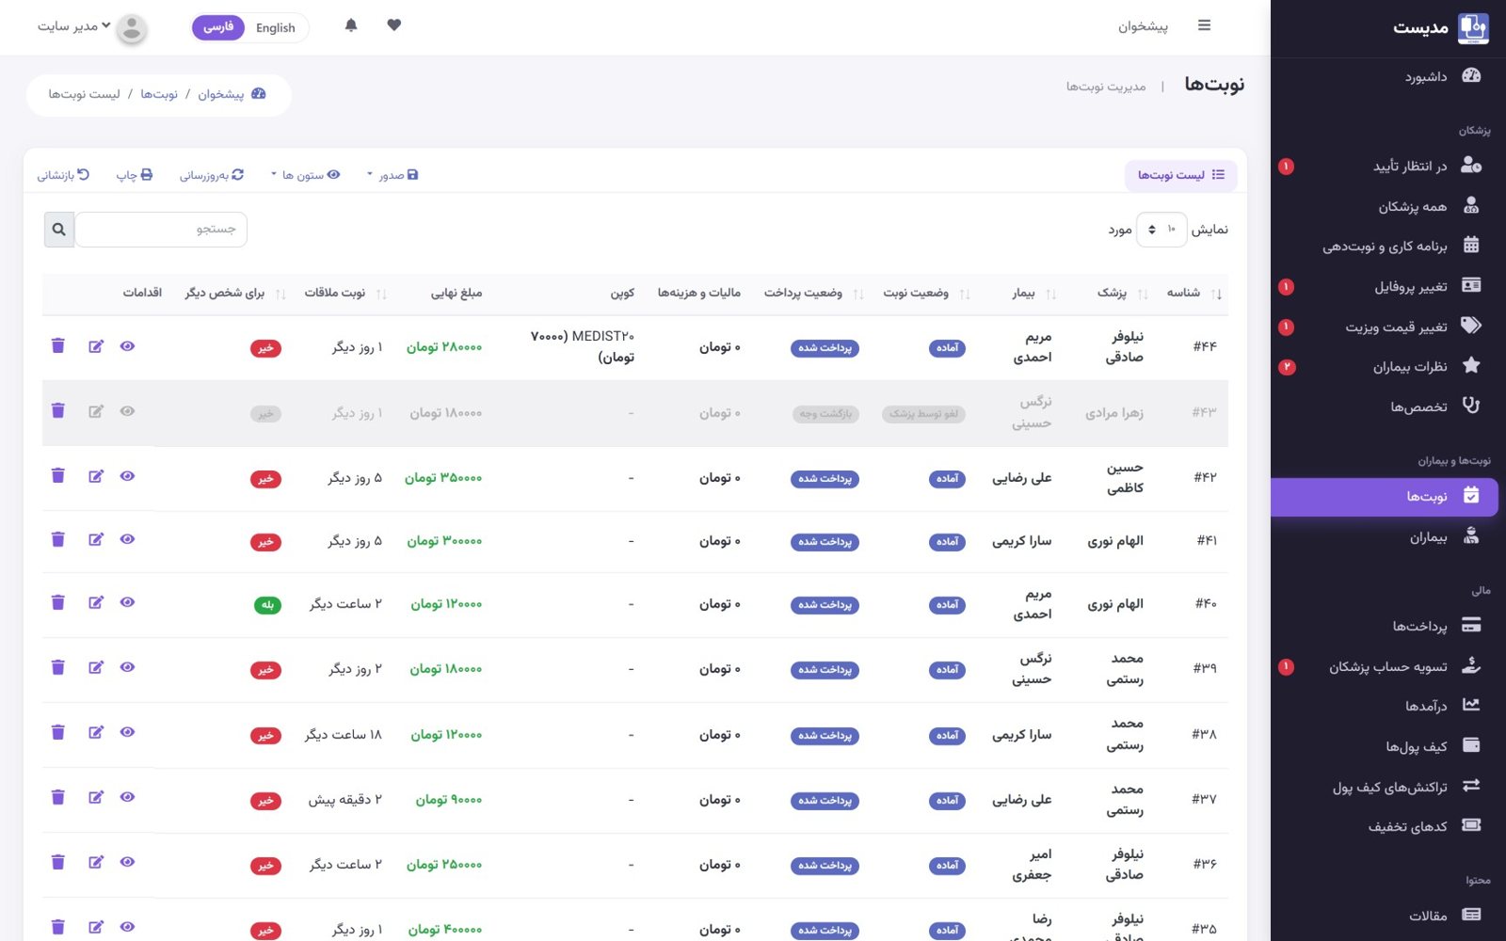Edit appointment #۴۰ using the edit icon
The height and width of the screenshot is (941, 1506).
96,602
